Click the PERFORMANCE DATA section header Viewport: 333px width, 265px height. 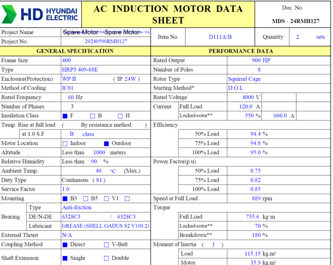point(241,51)
